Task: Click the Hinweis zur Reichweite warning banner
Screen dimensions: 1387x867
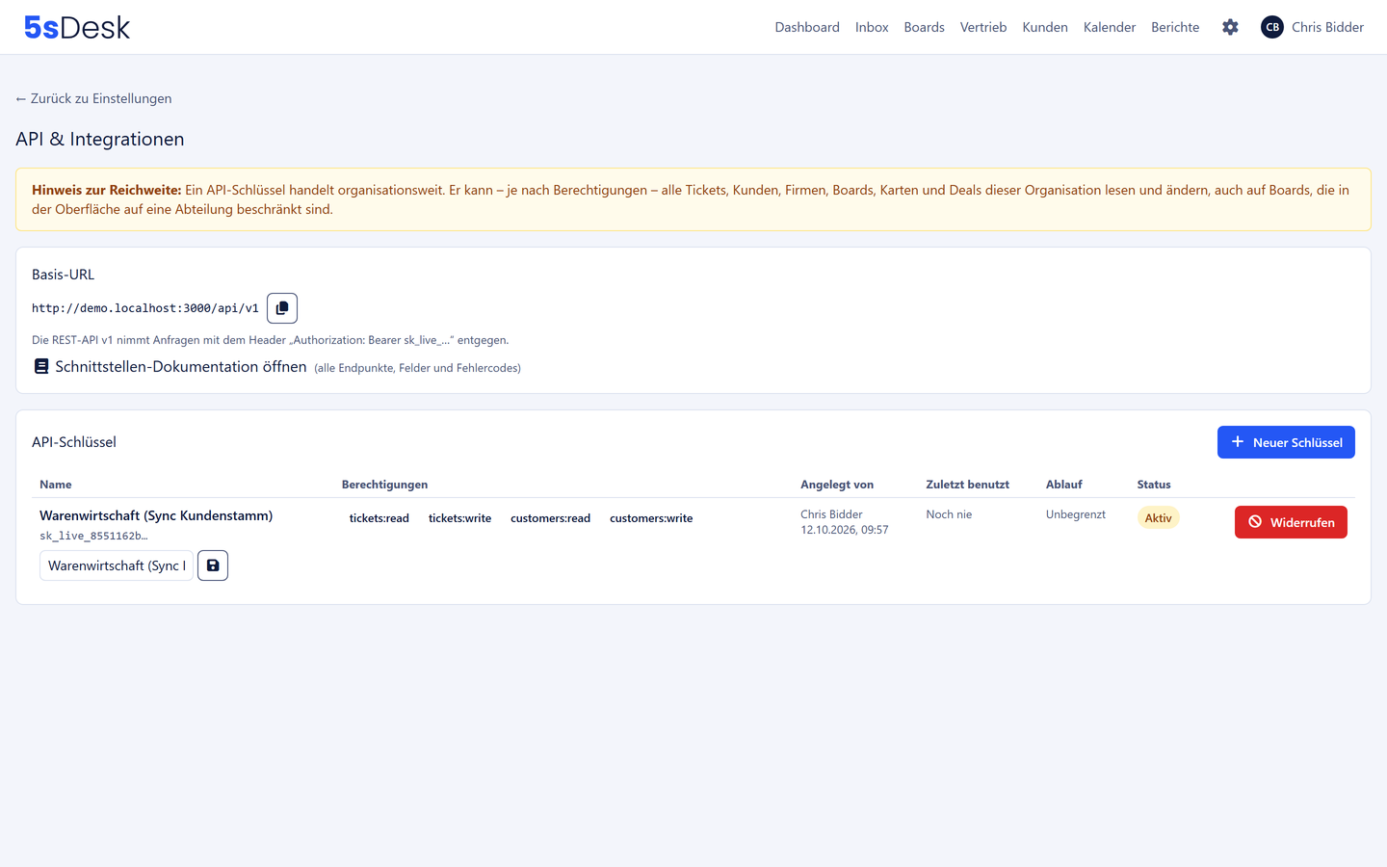Action: 693,199
